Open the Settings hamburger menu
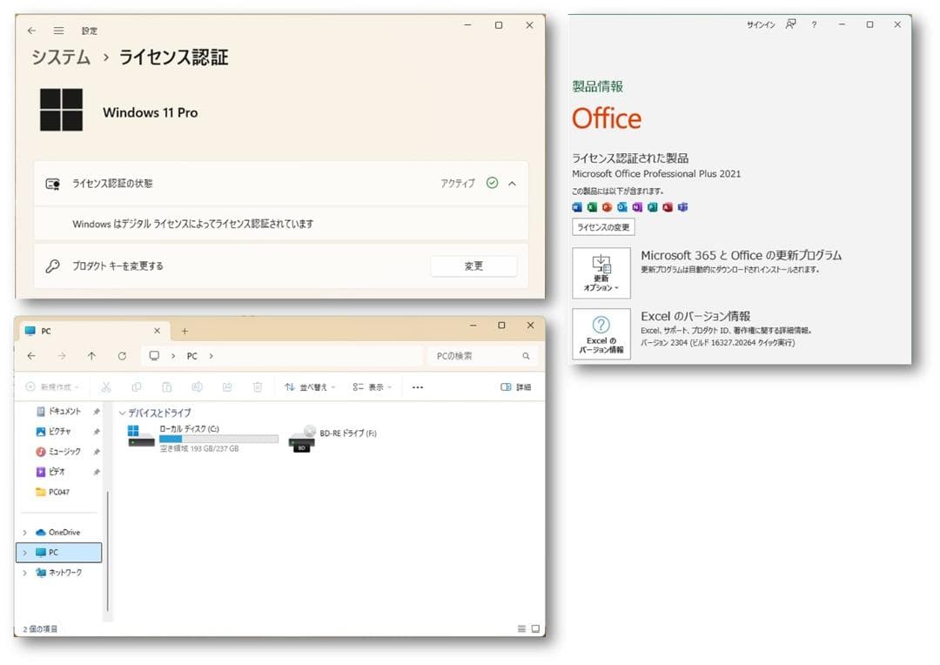The image size is (940, 665). 59,29
